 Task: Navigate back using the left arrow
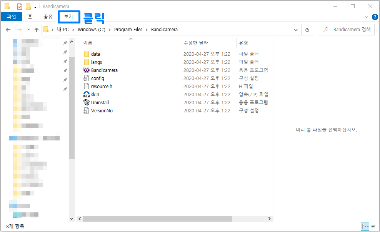tap(8, 29)
